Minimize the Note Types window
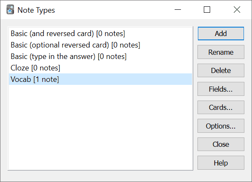Image resolution: width=252 pixels, height=182 pixels. pos(178,10)
